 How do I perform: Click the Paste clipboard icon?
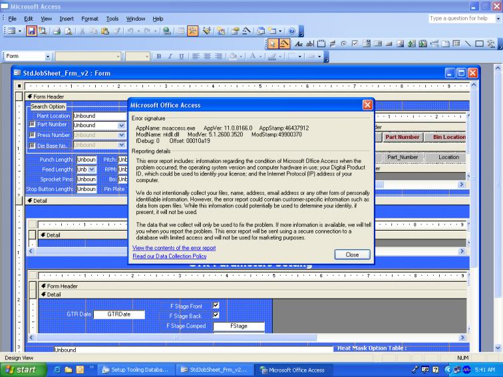pos(105,31)
